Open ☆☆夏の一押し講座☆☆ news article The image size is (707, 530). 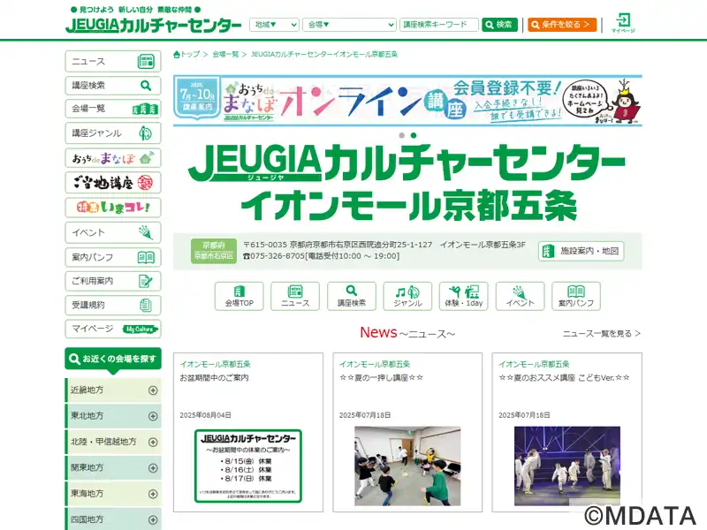[382, 378]
